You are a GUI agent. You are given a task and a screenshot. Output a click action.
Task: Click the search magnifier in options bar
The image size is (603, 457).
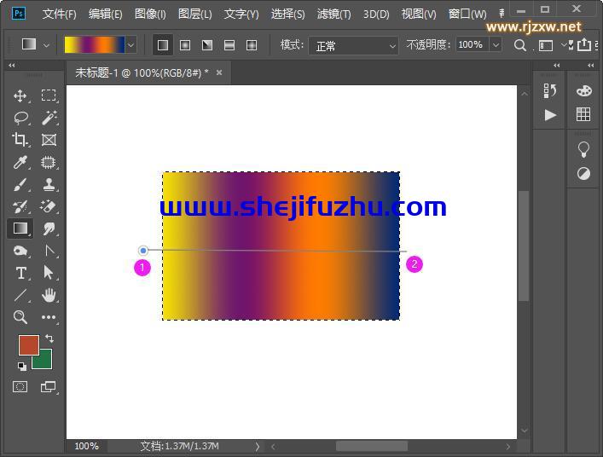click(519, 45)
